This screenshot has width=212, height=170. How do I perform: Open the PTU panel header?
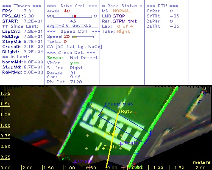[162, 6]
